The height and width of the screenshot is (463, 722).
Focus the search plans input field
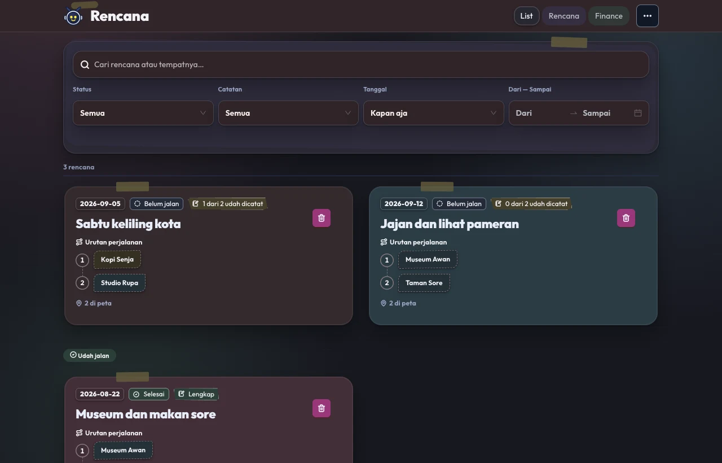tap(361, 64)
